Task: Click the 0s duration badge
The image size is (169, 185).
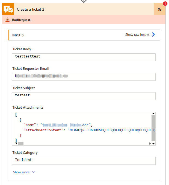Action: point(160,10)
